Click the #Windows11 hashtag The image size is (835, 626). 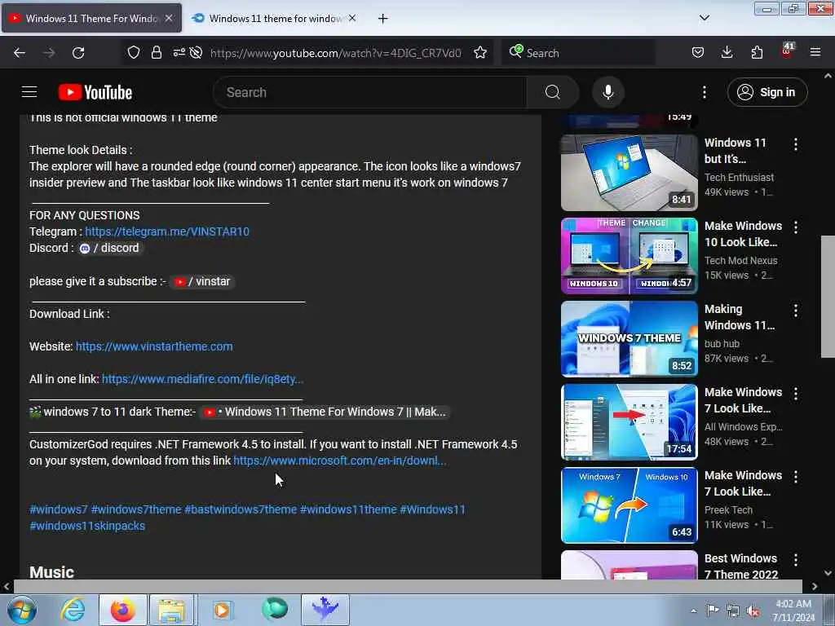[432, 509]
